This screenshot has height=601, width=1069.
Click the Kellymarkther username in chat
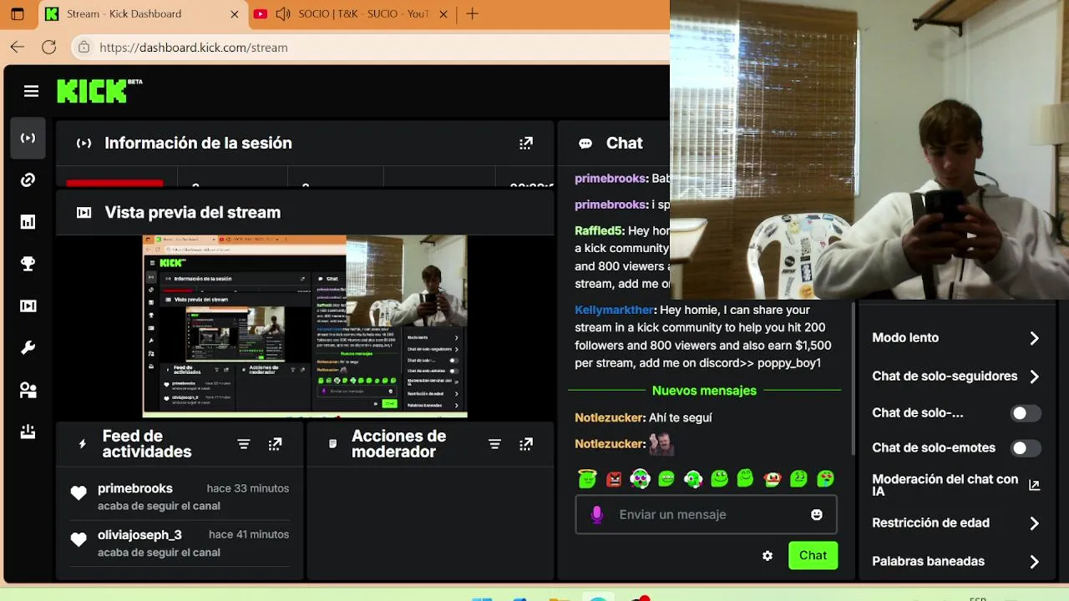[614, 310]
